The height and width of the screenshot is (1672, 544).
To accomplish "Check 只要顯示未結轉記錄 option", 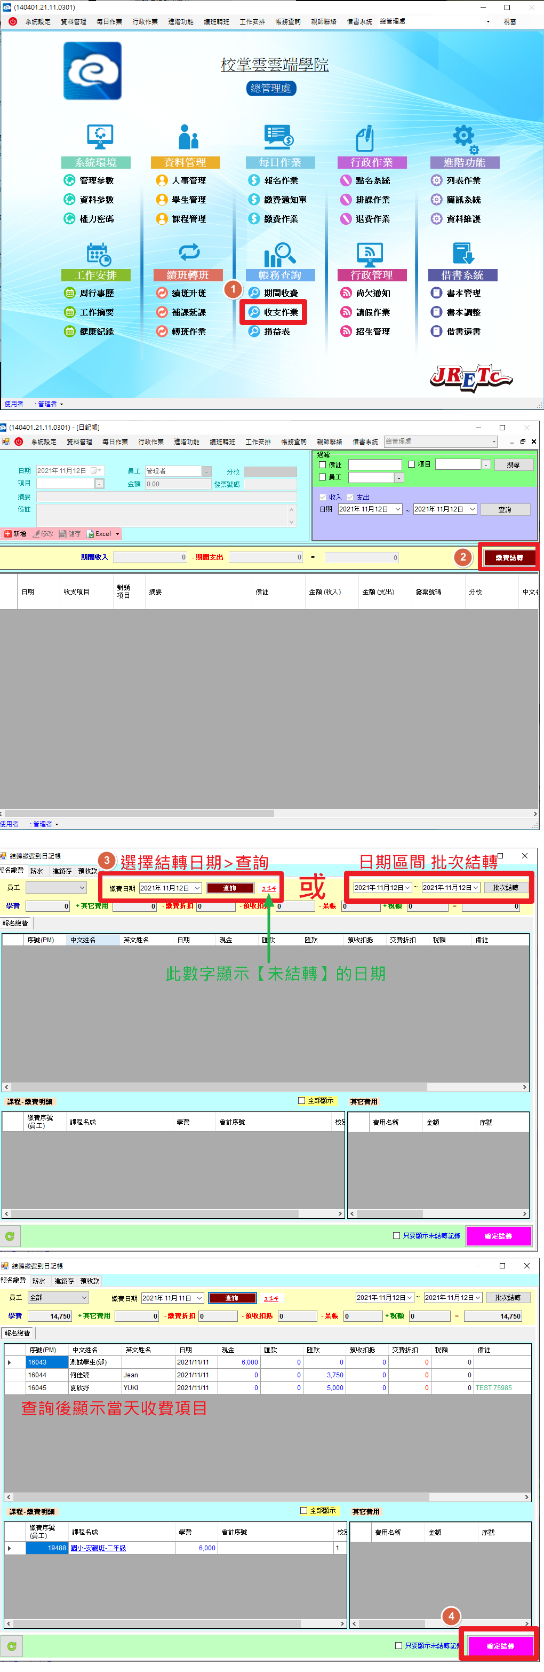I will click(x=396, y=1235).
